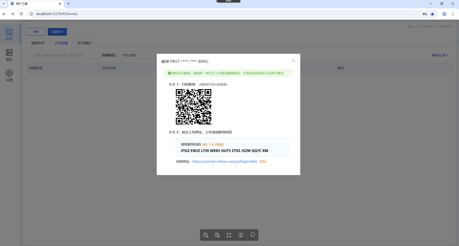Click the comment bubble icon in bottom toolbar
The height and width of the screenshot is (246, 459).
pos(253,235)
